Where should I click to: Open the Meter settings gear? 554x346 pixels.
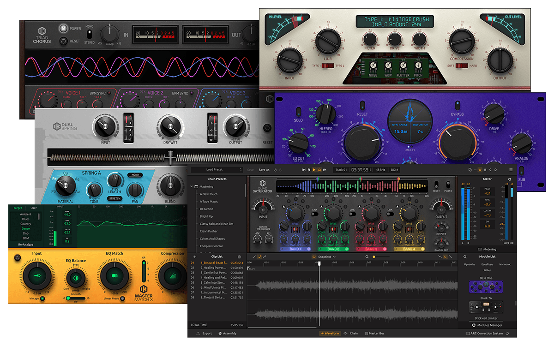[510, 179]
